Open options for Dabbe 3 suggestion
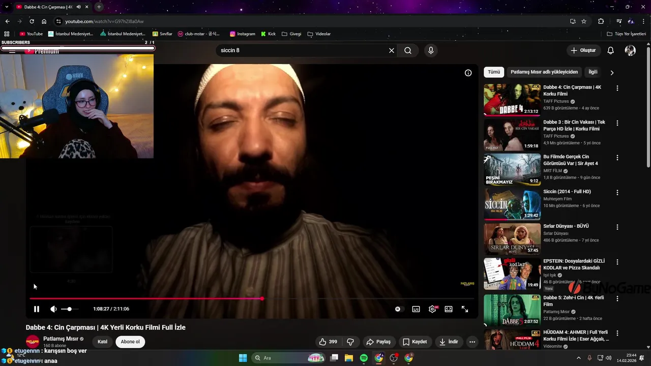 (x=617, y=123)
